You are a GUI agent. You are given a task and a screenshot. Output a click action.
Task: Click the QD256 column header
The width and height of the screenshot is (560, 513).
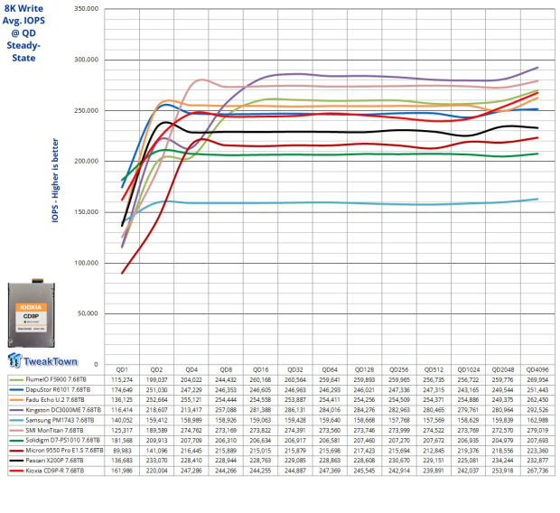399,369
